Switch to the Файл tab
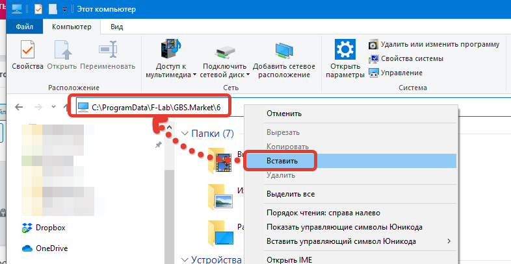Image resolution: width=511 pixels, height=264 pixels. 25,27
